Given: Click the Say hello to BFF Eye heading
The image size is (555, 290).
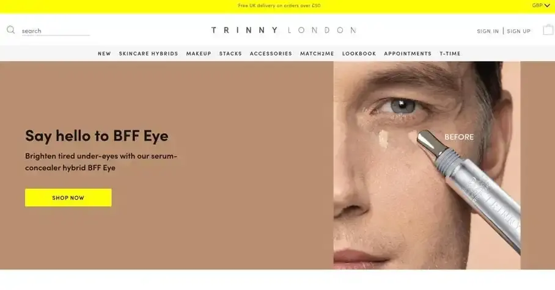Looking at the screenshot, I should [97, 136].
